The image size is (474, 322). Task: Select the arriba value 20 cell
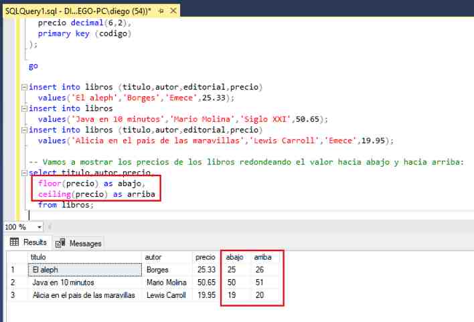pyautogui.click(x=265, y=295)
